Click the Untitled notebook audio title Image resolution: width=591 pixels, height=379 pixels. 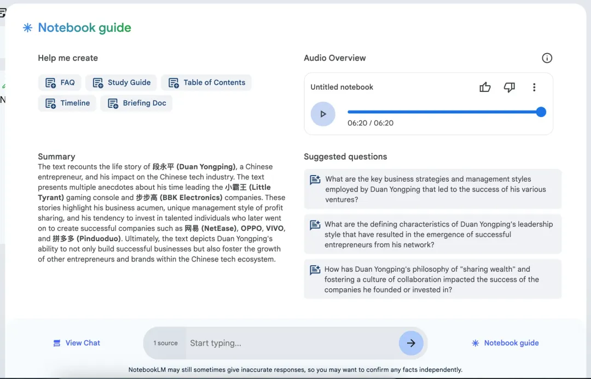pos(342,87)
